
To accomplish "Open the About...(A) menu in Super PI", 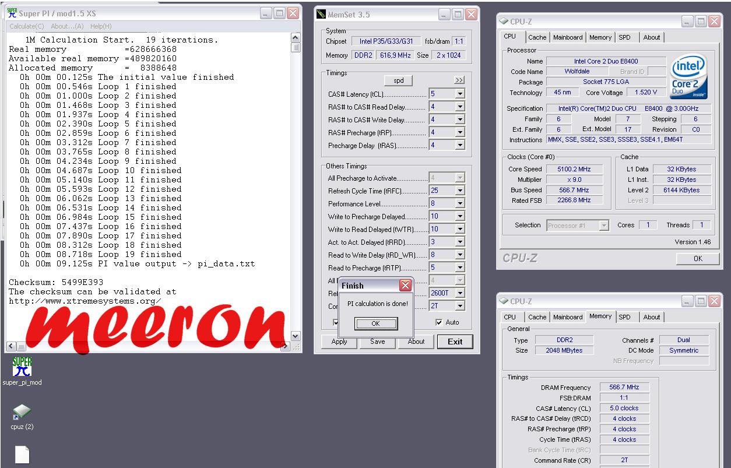I will [67, 26].
